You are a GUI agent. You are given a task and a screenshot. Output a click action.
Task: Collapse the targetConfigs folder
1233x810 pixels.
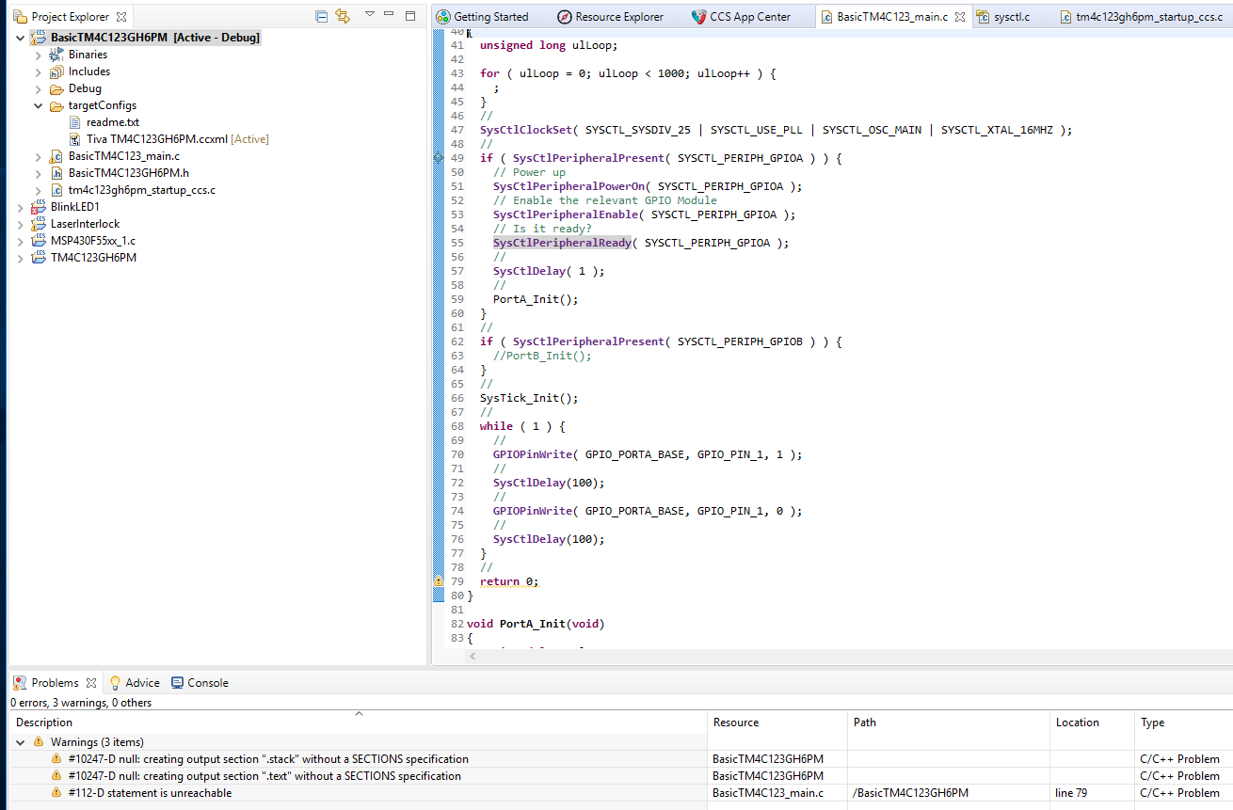pyautogui.click(x=39, y=105)
